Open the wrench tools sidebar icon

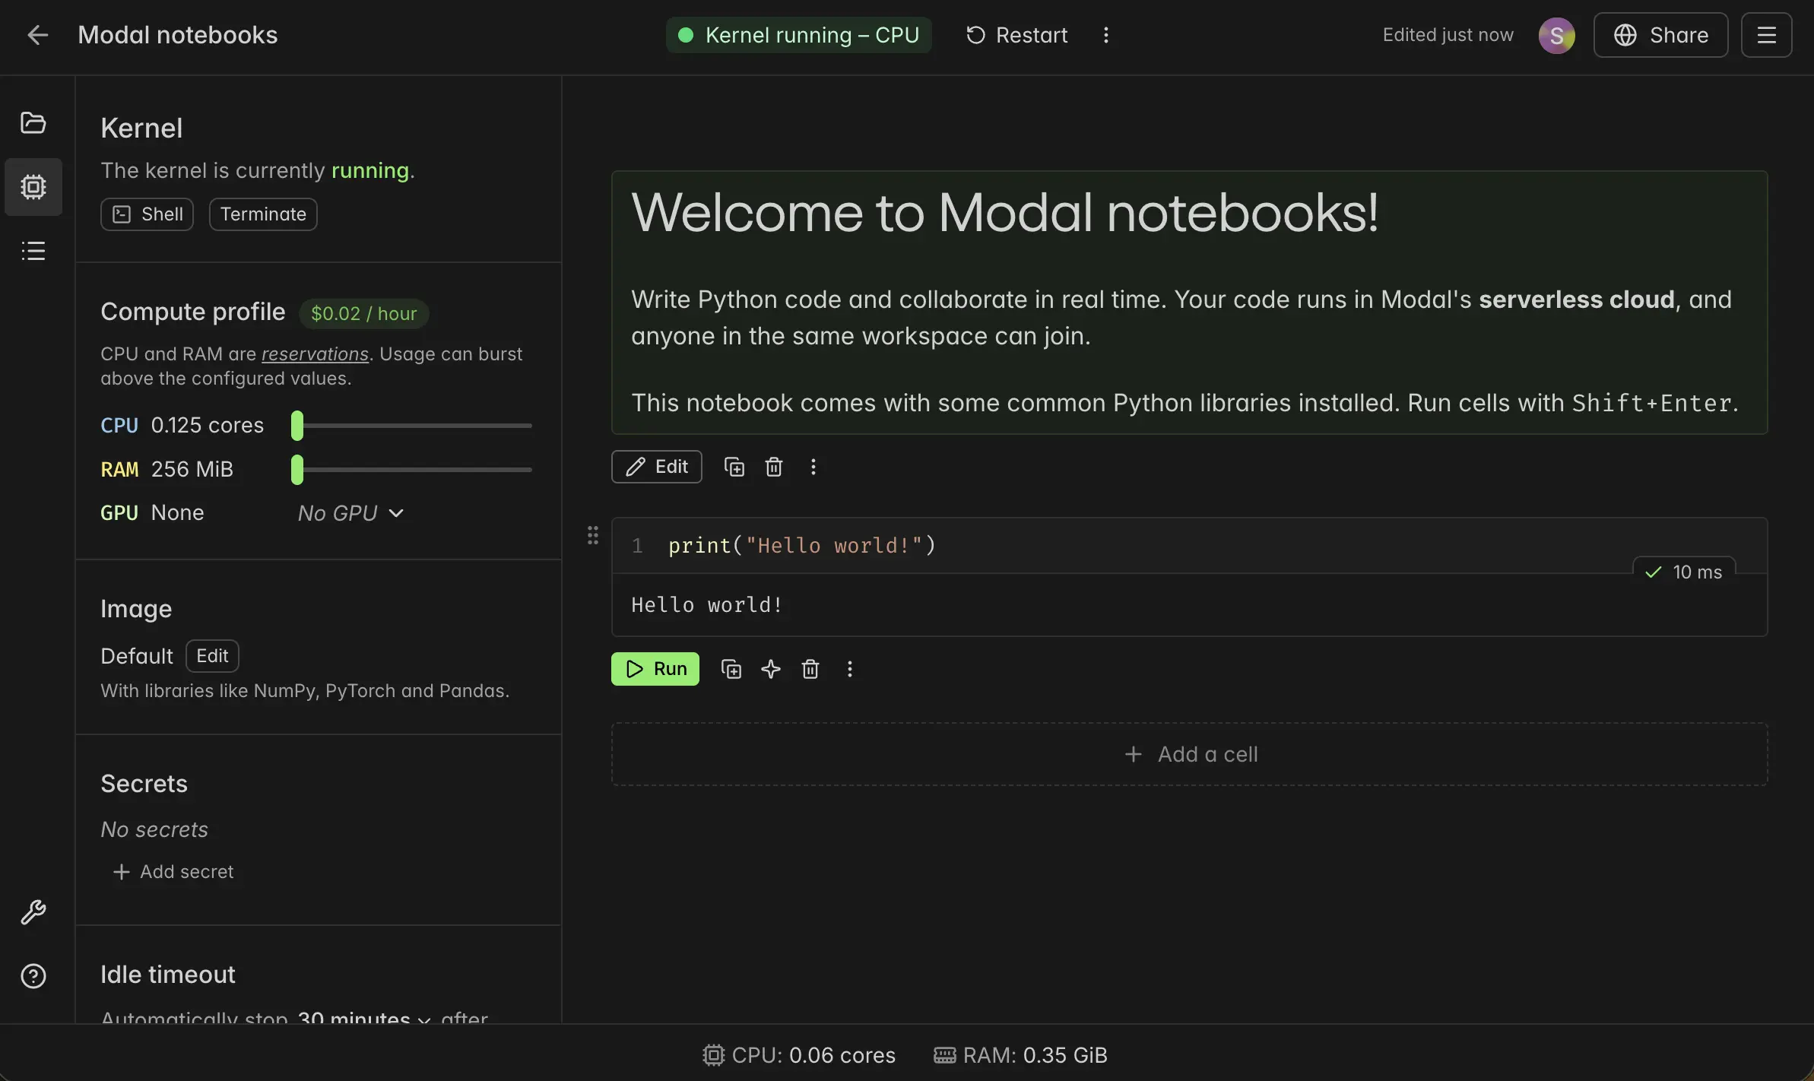pyautogui.click(x=33, y=912)
